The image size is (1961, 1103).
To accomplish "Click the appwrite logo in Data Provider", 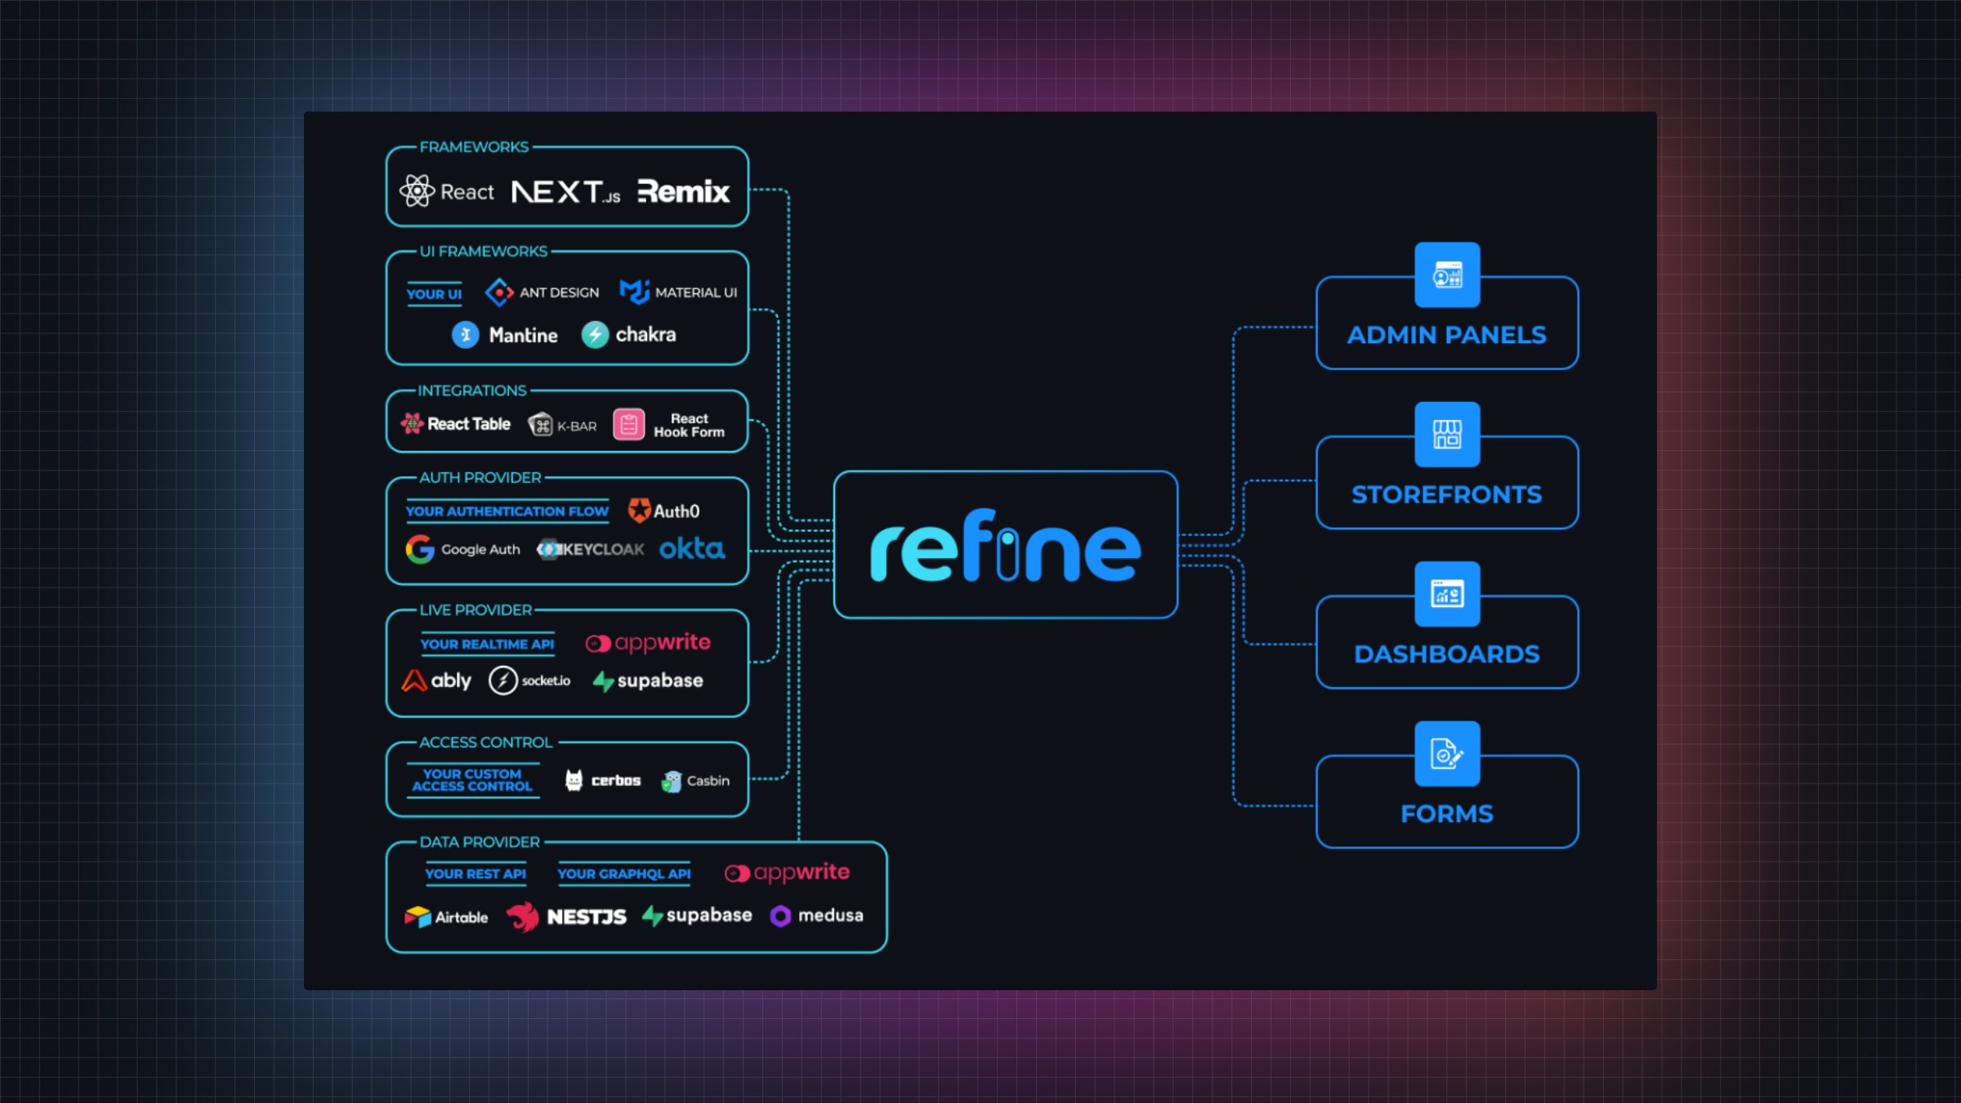I will pyautogui.click(x=788, y=873).
